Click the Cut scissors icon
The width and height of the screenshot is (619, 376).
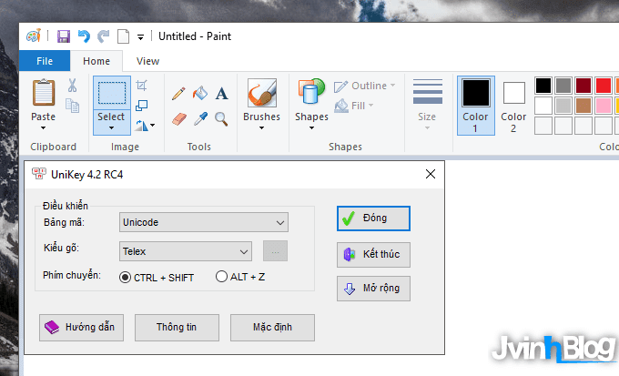click(72, 86)
